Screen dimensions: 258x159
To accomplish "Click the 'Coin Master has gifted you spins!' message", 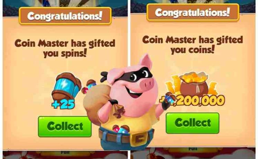I will pyautogui.click(x=65, y=48).
